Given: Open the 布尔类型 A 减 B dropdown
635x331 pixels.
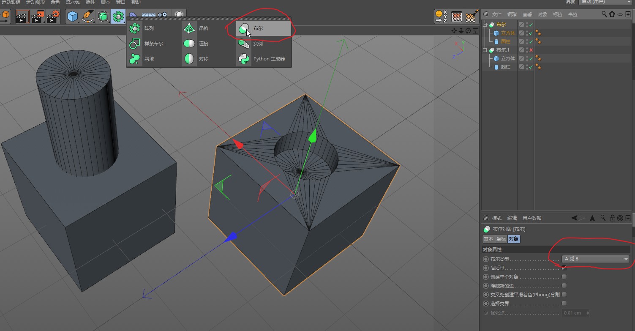Looking at the screenshot, I should [x=596, y=259].
